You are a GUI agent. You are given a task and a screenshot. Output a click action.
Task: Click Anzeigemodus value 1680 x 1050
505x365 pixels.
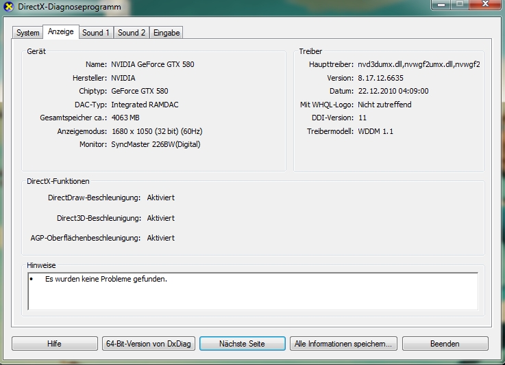pyautogui.click(x=157, y=131)
